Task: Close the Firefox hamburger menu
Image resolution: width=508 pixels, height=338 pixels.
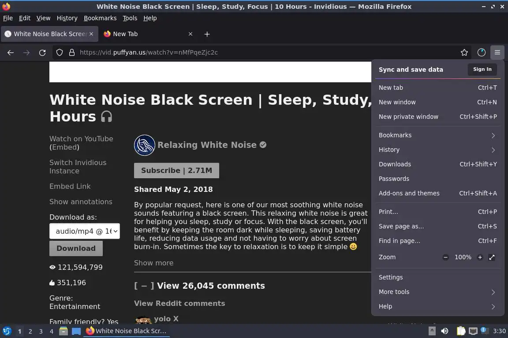Action: [x=497, y=52]
